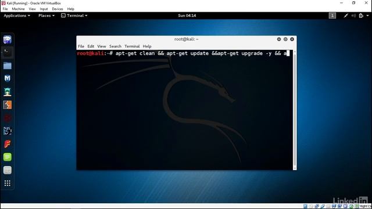Click the 'upgrade -y' command text
Image resolution: width=372 pixels, height=209 pixels.
(256, 53)
